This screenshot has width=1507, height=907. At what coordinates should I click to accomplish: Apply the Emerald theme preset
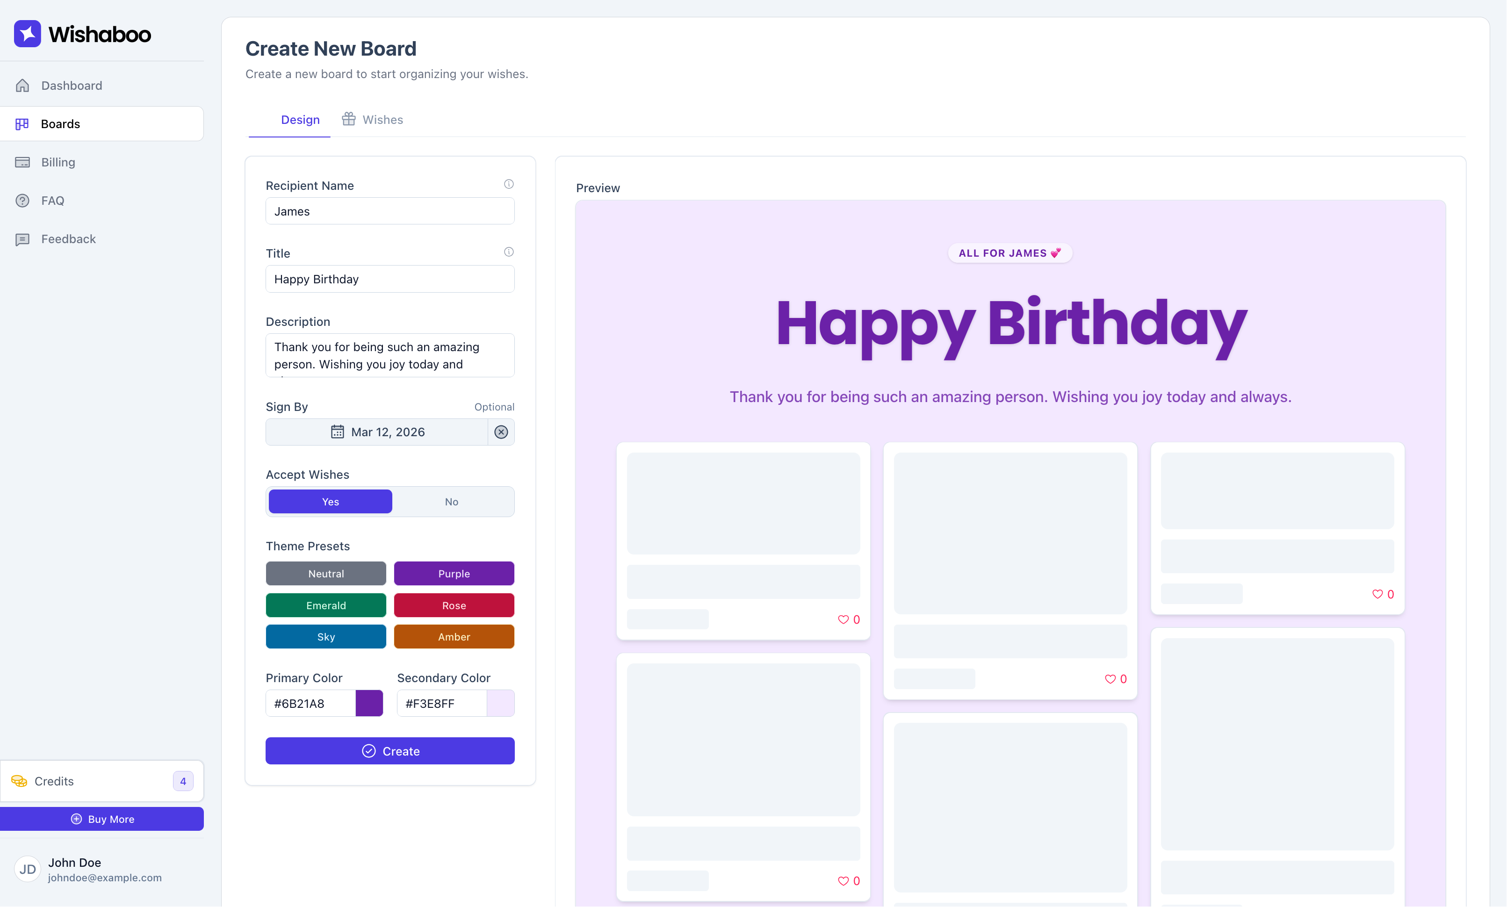pos(326,605)
